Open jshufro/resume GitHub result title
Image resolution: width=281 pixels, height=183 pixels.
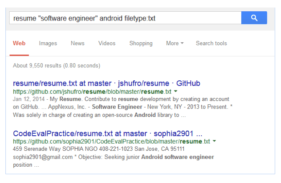click(x=106, y=83)
